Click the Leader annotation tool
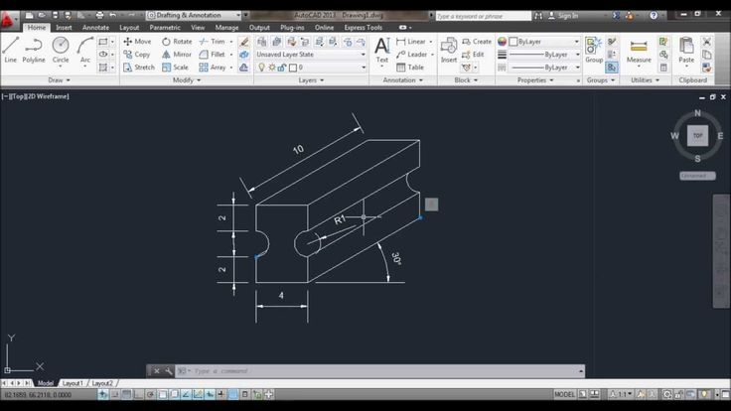Image resolution: width=731 pixels, height=411 pixels. click(x=411, y=55)
